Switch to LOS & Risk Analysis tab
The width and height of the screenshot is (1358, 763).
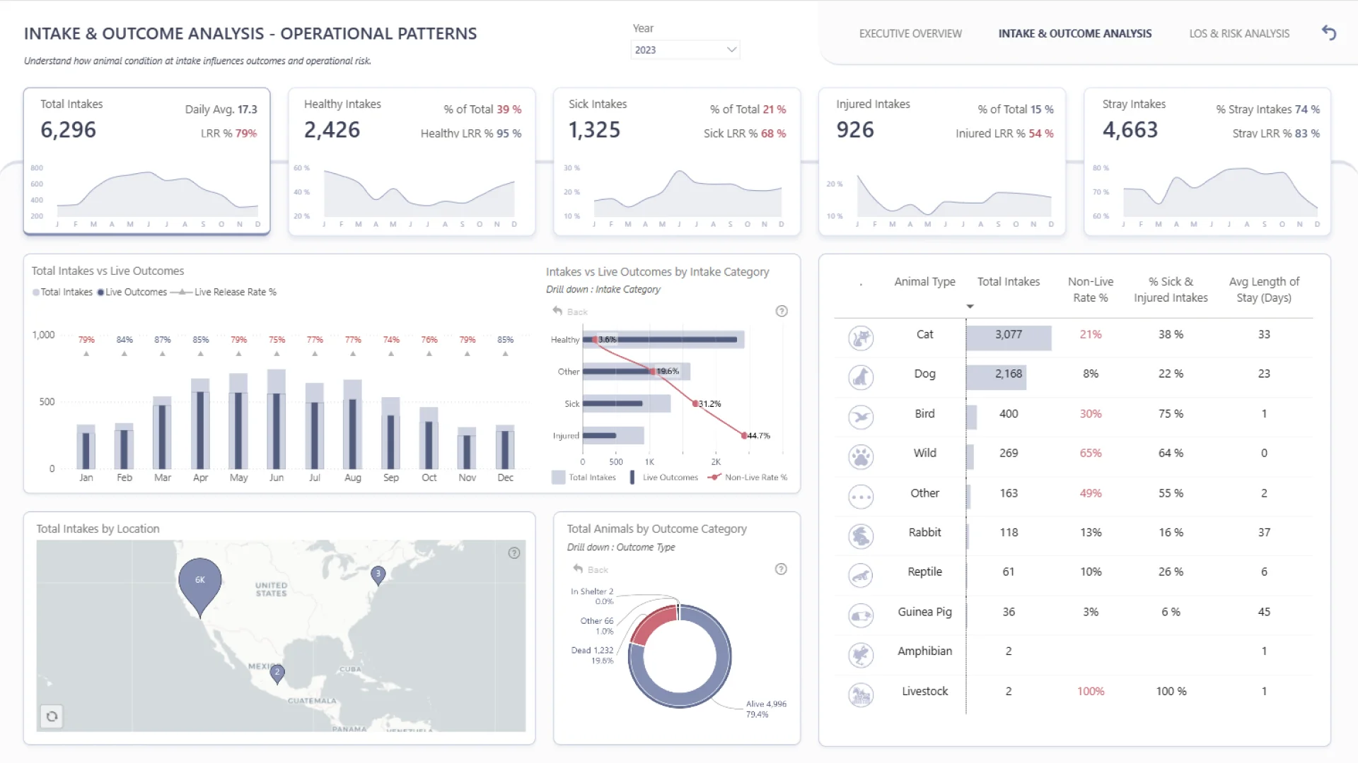pyautogui.click(x=1239, y=33)
